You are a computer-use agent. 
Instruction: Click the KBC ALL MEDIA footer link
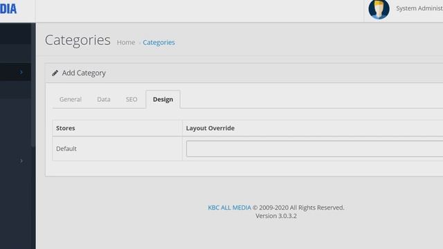229,207
